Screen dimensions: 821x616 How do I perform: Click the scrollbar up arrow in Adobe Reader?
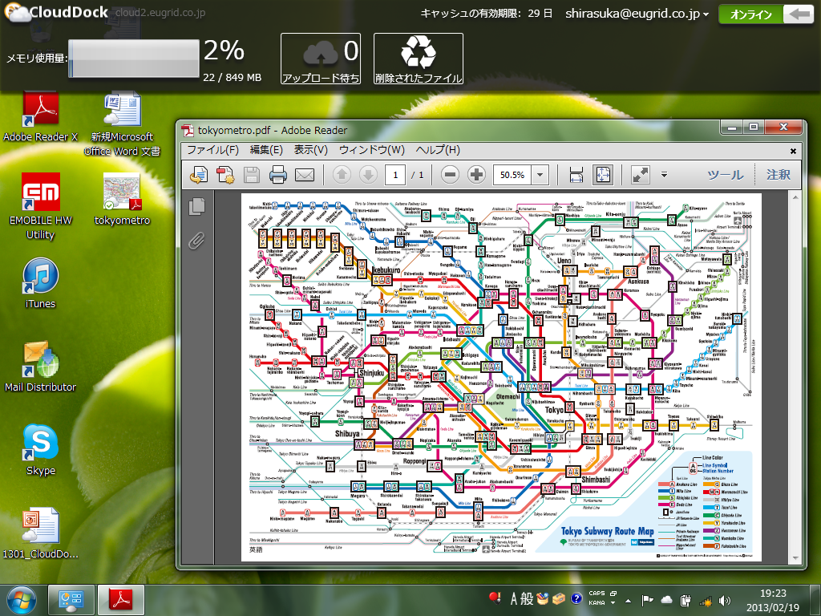(x=796, y=197)
